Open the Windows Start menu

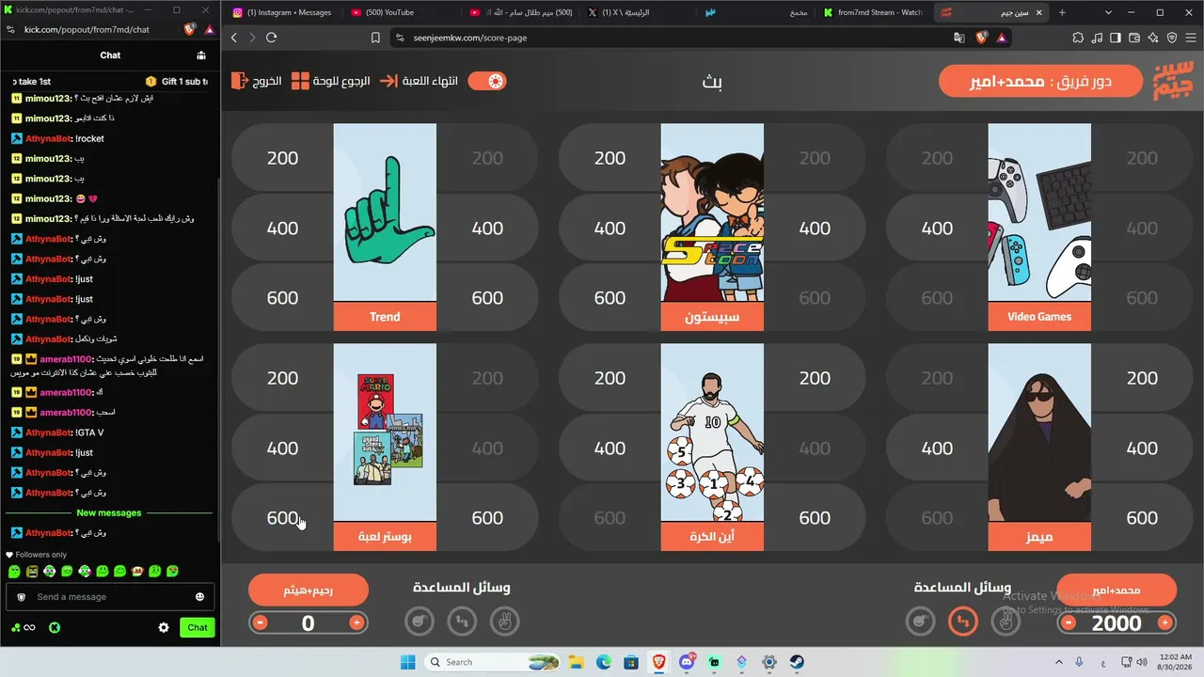pyautogui.click(x=407, y=662)
